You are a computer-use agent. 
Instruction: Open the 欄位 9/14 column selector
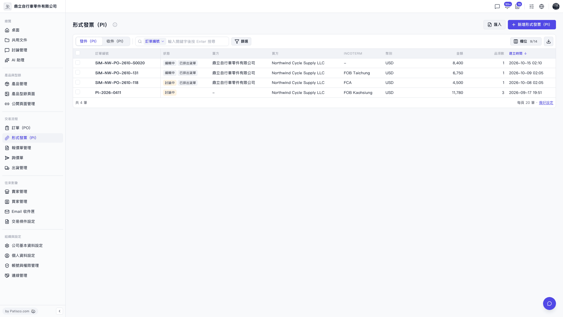coord(526,41)
